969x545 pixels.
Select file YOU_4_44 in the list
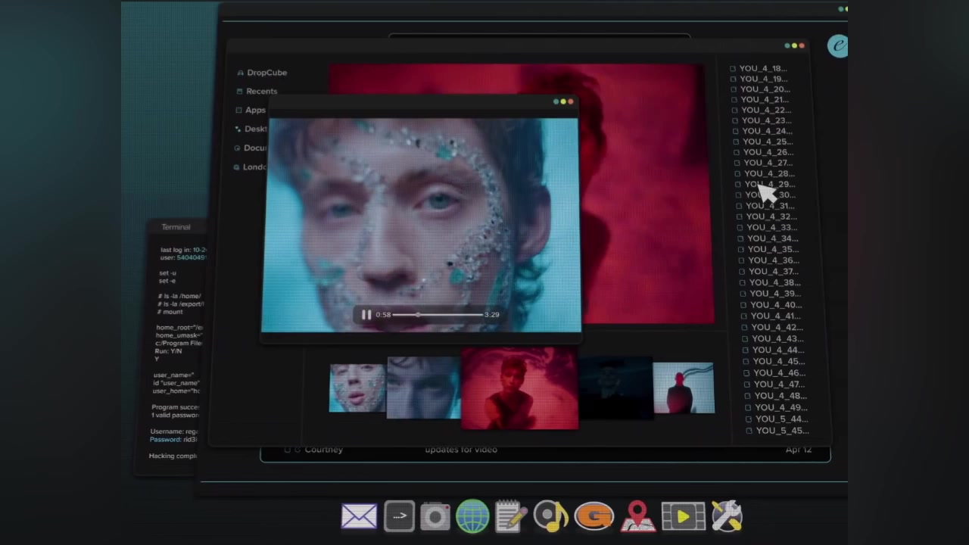pyautogui.click(x=779, y=350)
